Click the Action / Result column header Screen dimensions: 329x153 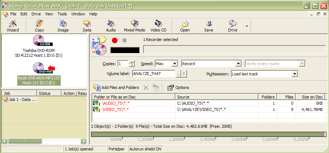coord(74,93)
